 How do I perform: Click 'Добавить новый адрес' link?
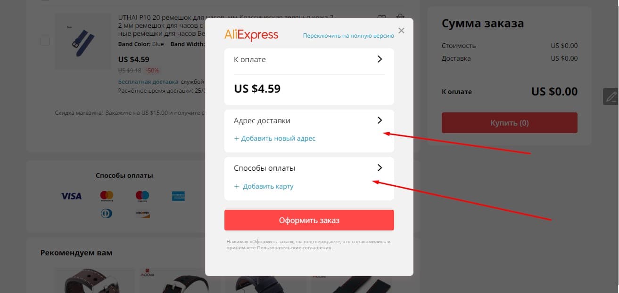tap(274, 139)
